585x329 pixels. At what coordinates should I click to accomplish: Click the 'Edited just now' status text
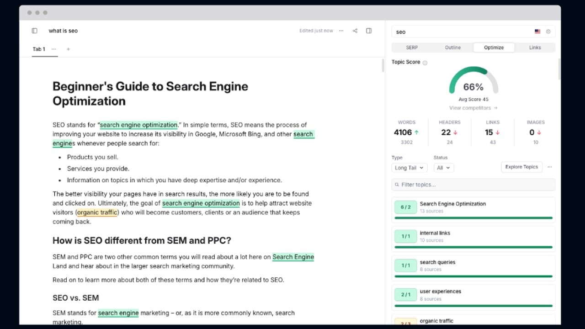click(x=316, y=31)
